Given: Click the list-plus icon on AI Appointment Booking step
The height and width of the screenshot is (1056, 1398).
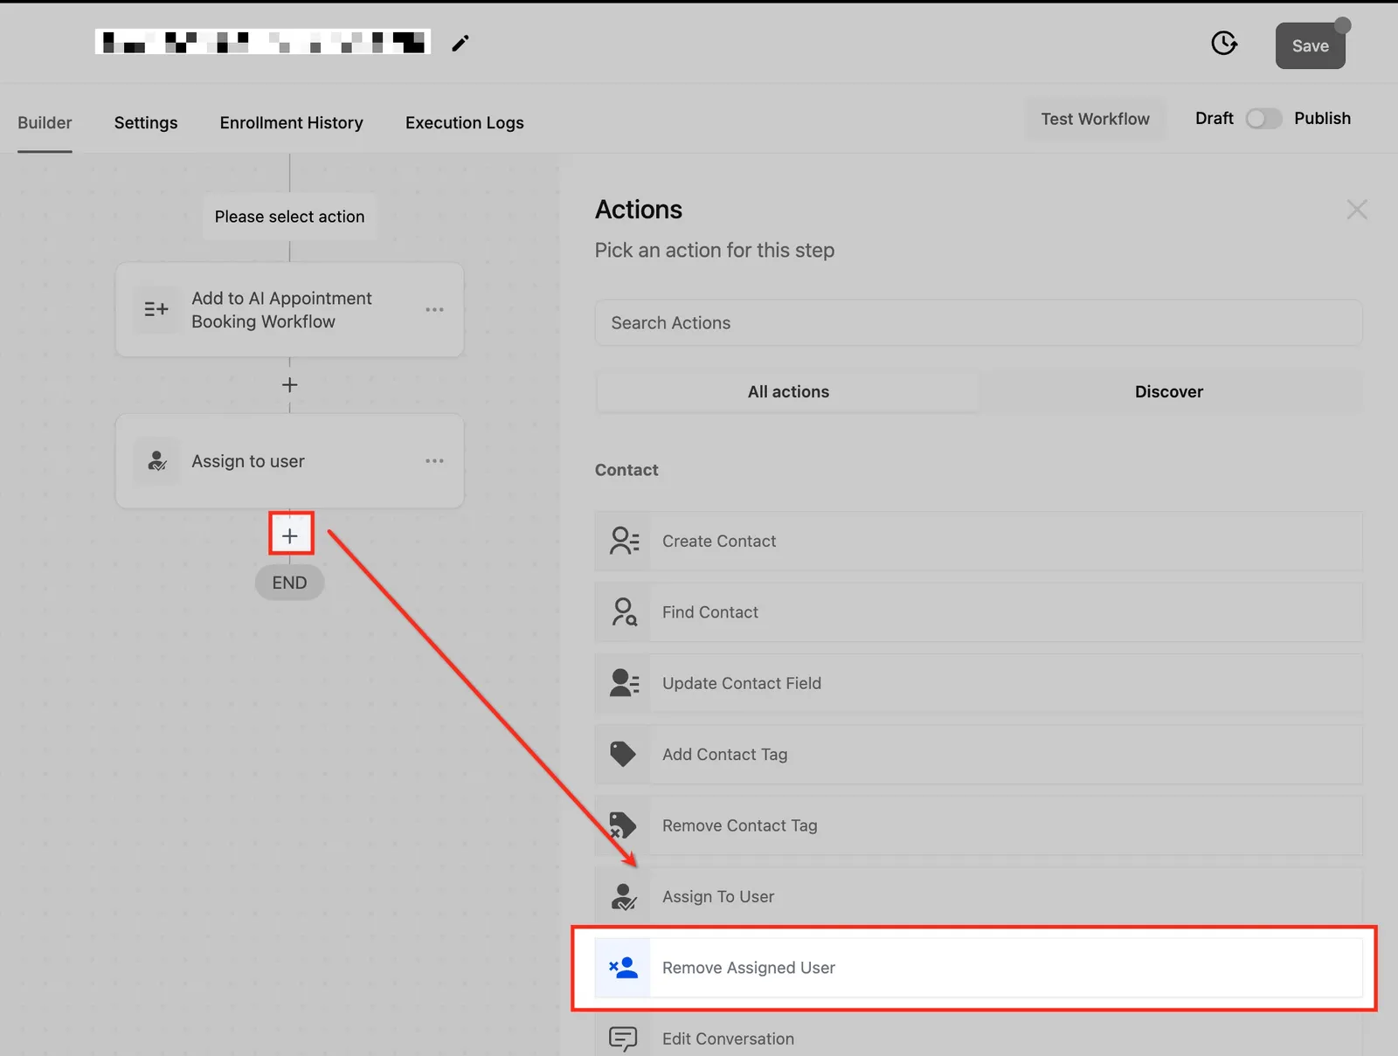Looking at the screenshot, I should [x=156, y=309].
